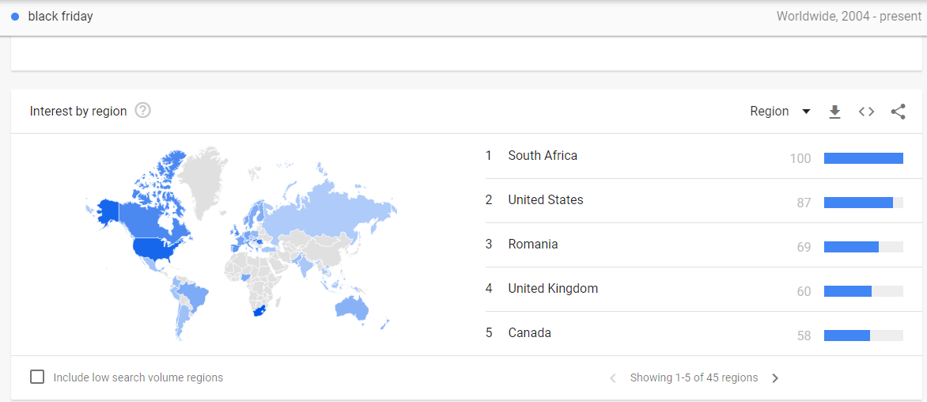Click the share icon in region card

[898, 112]
